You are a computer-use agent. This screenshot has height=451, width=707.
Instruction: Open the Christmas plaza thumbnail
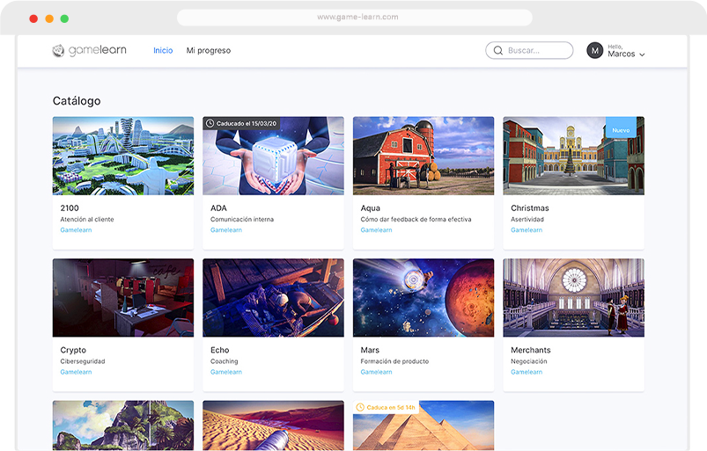pyautogui.click(x=573, y=156)
